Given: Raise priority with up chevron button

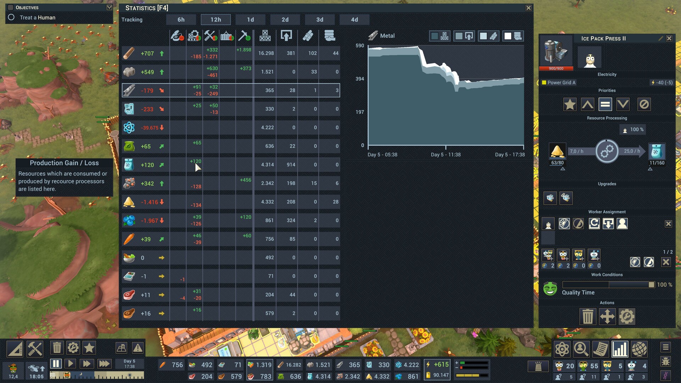Looking at the screenshot, I should coord(588,105).
